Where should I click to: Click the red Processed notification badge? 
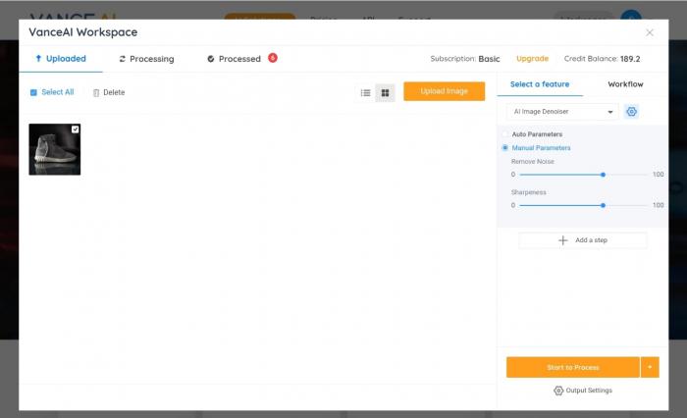pyautogui.click(x=273, y=58)
